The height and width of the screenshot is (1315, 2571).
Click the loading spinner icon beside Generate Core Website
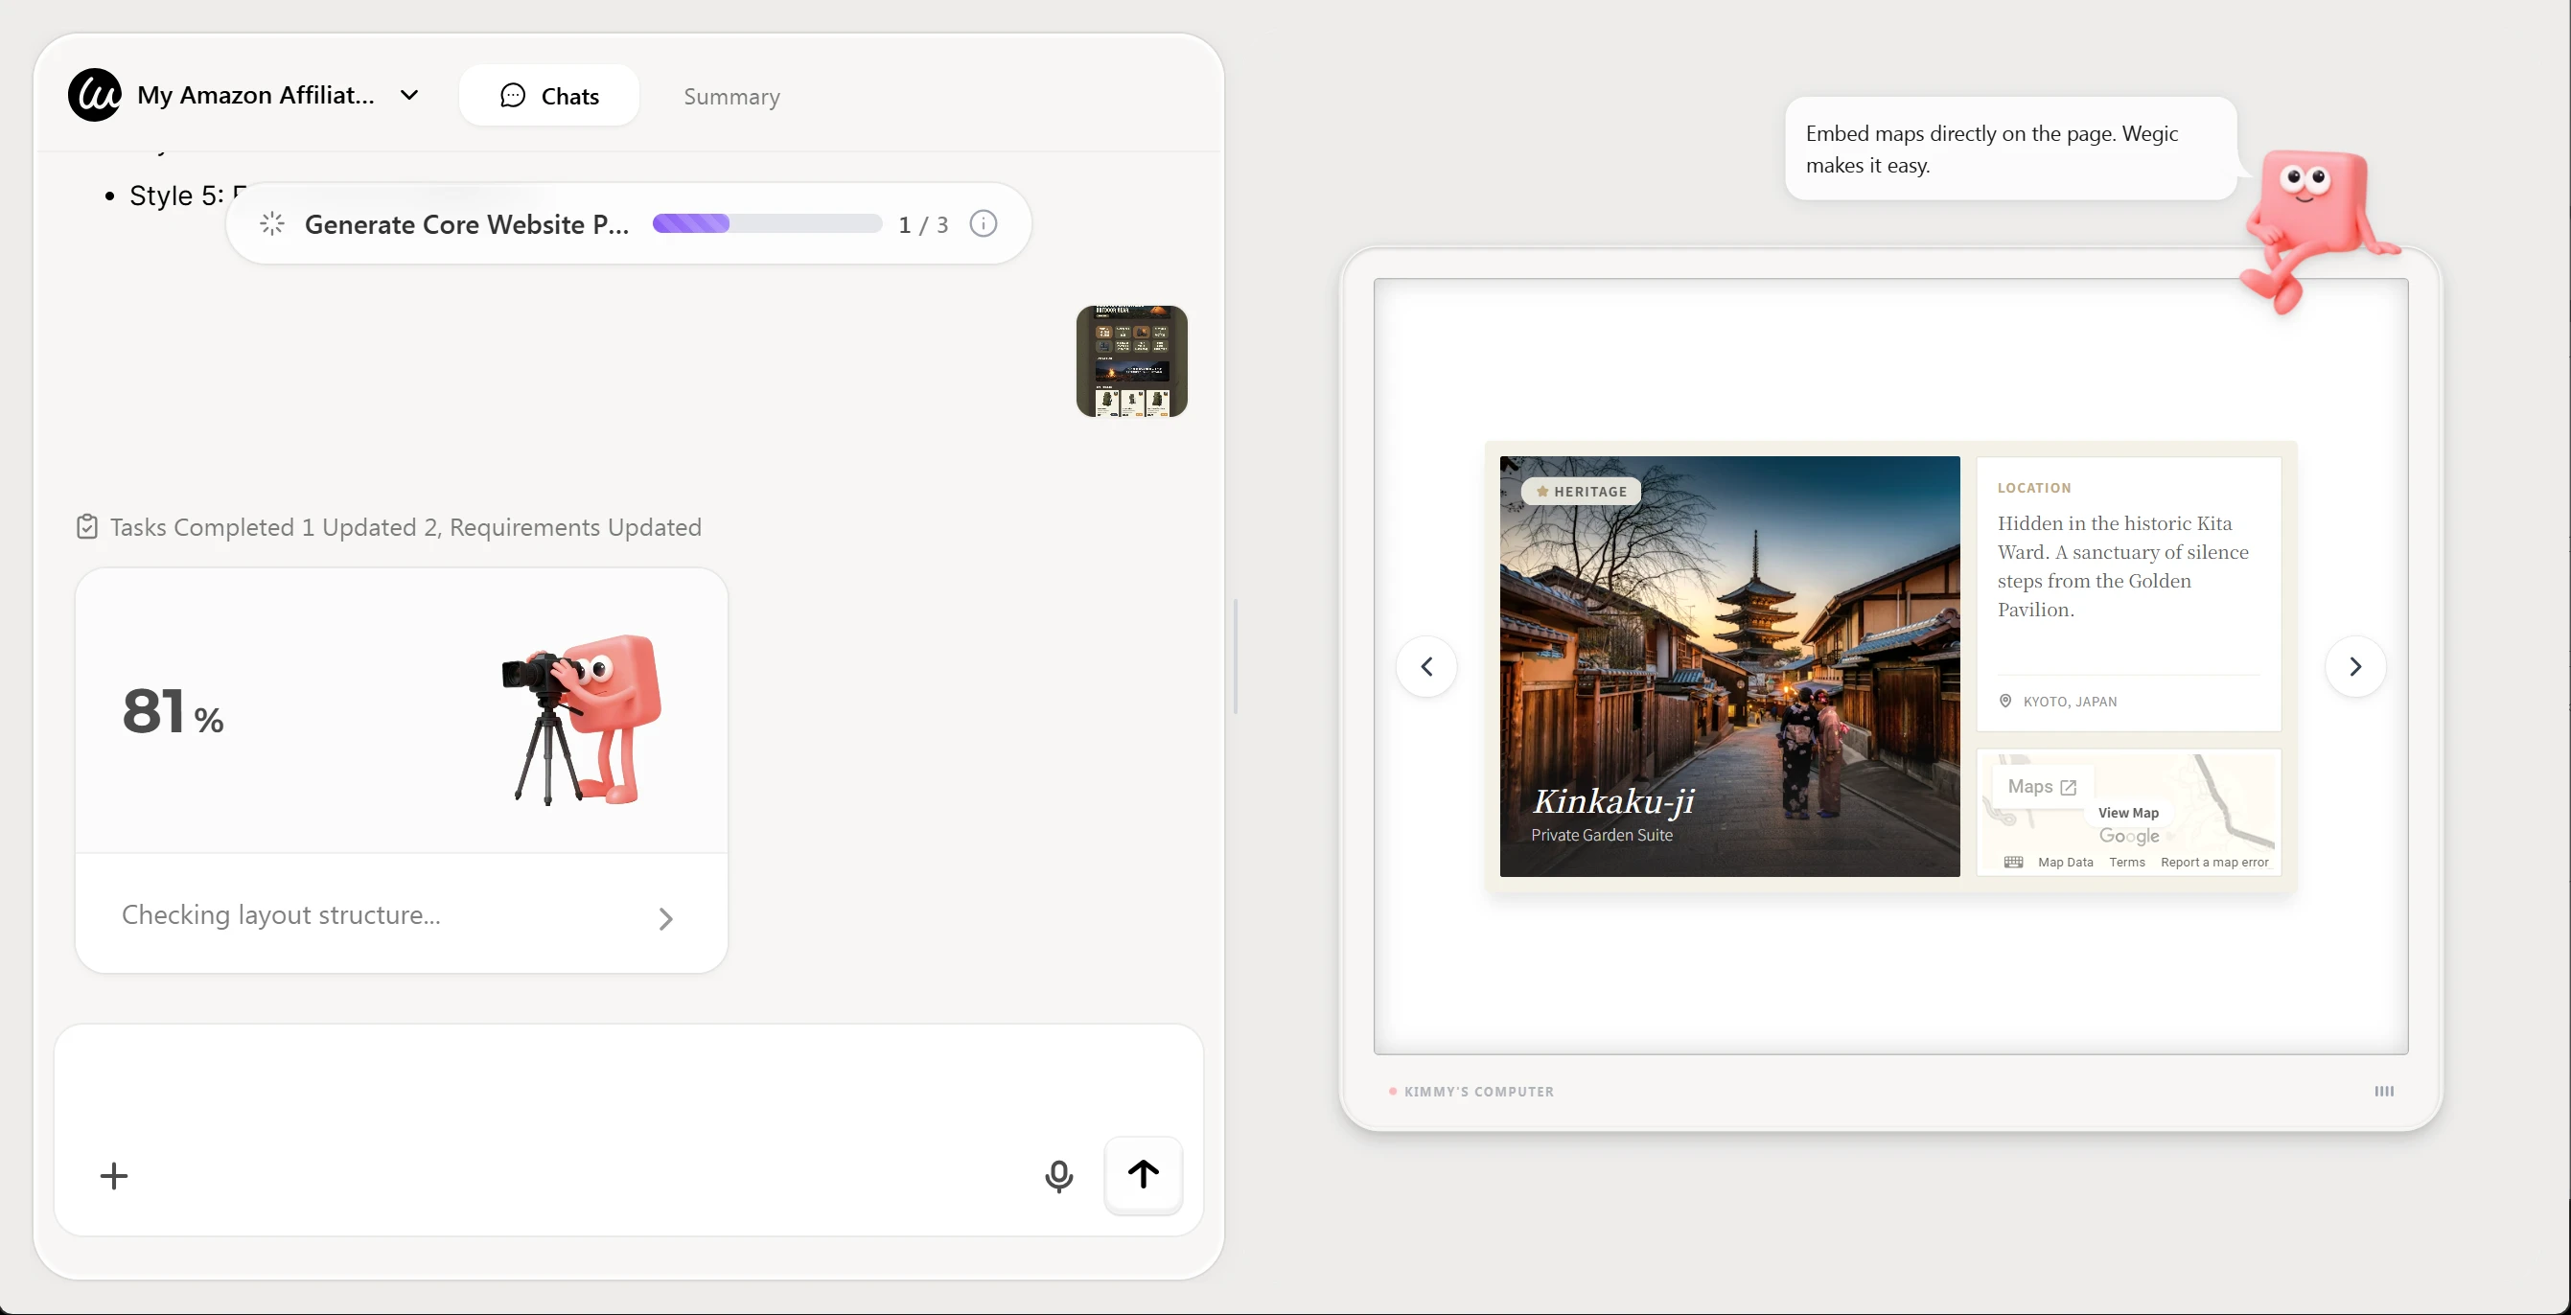coord(271,223)
